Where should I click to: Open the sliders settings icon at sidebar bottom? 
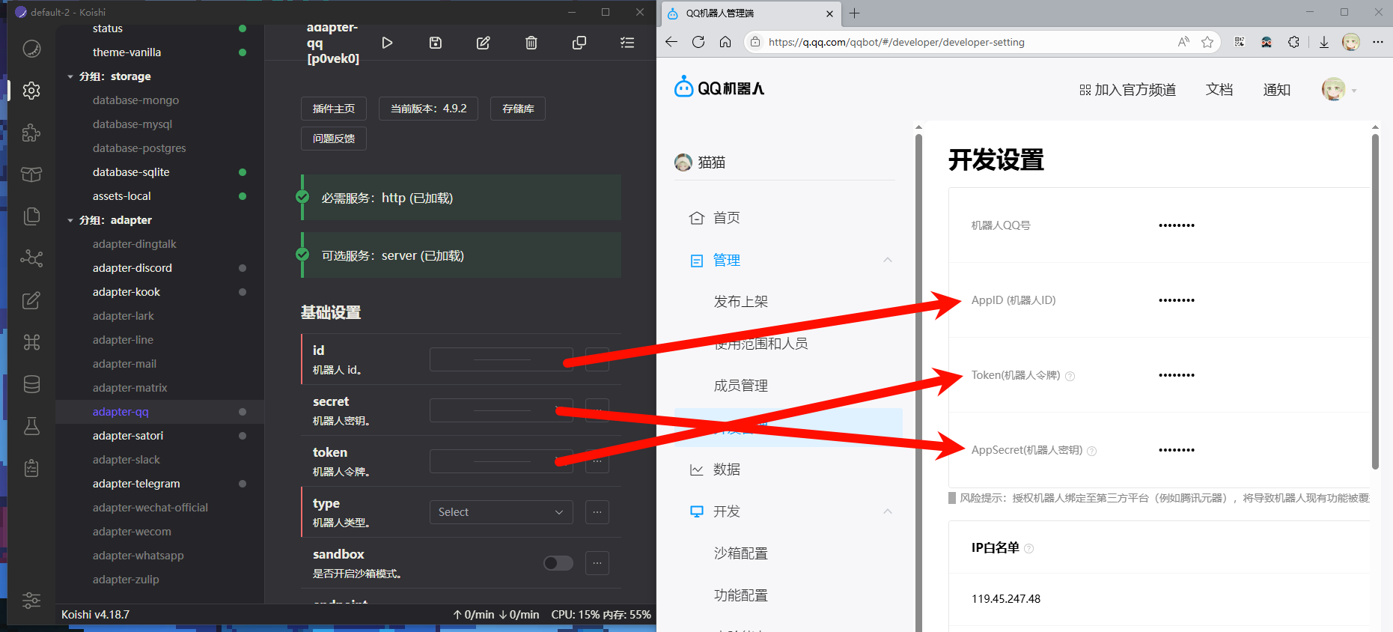click(x=31, y=600)
